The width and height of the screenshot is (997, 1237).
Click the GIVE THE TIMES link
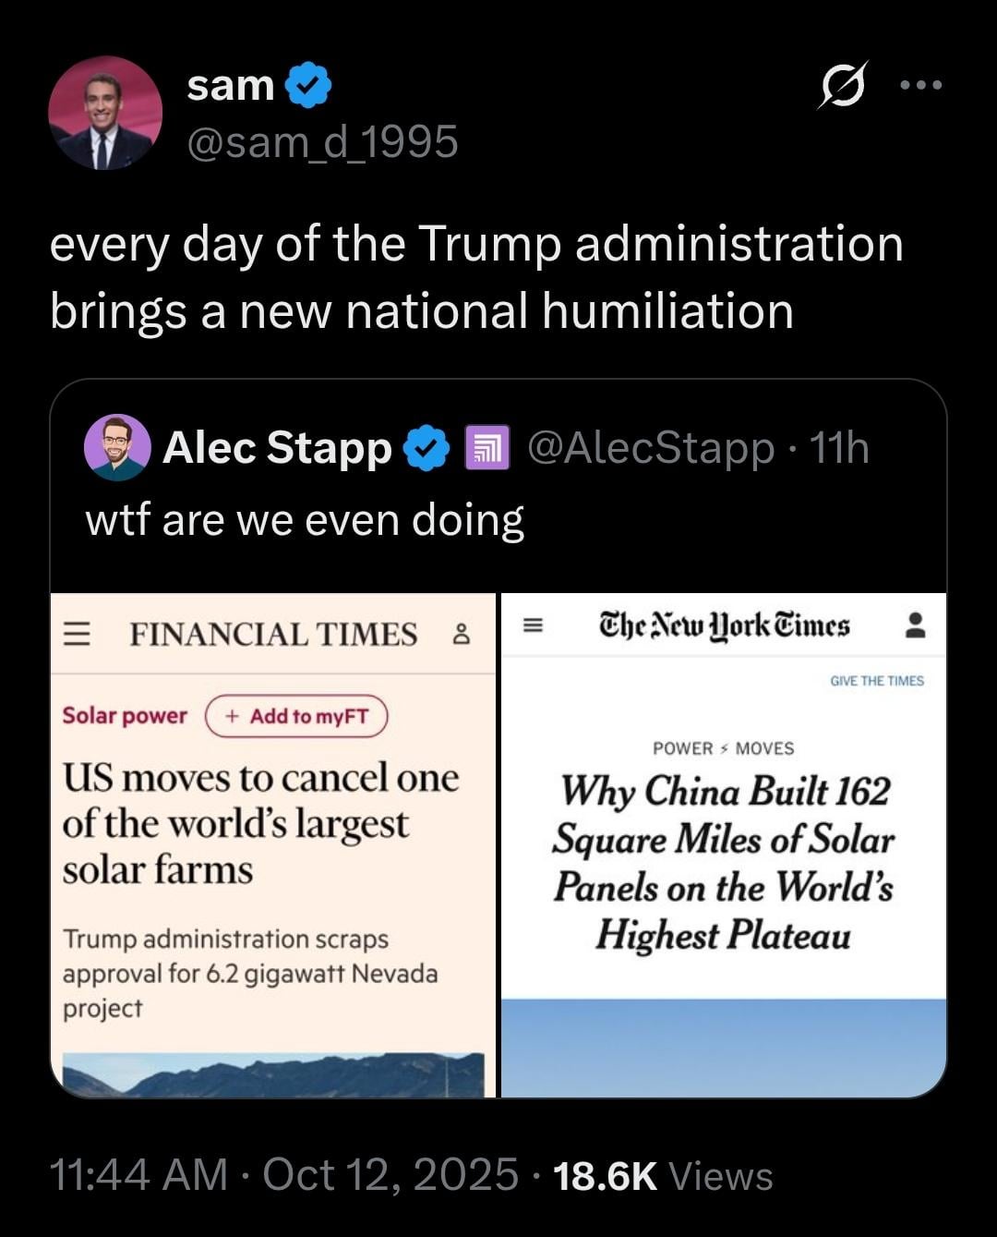pyautogui.click(x=876, y=681)
